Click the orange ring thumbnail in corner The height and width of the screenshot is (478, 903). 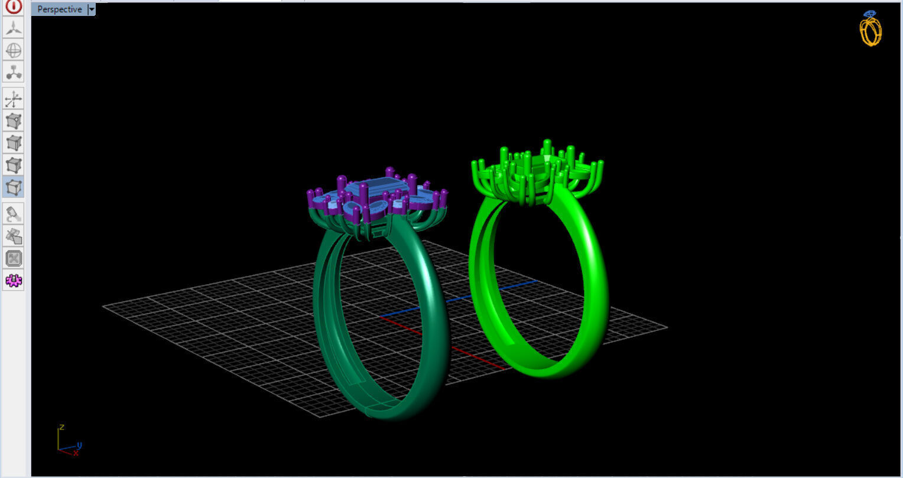click(870, 28)
